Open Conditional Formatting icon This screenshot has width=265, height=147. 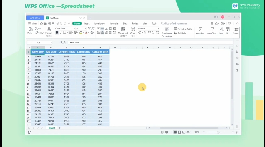point(167,29)
